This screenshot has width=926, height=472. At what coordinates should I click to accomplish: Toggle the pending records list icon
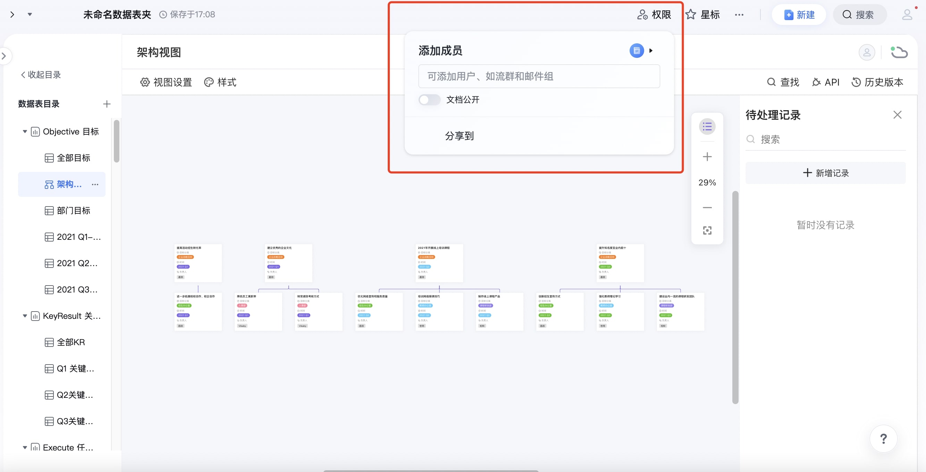click(x=707, y=127)
